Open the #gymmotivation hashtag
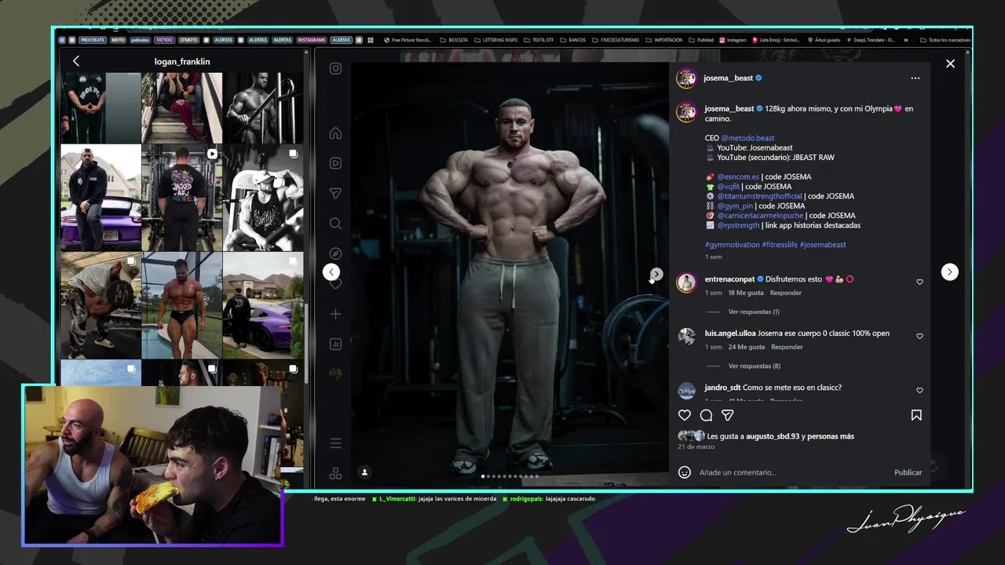The height and width of the screenshot is (565, 1005). [732, 245]
